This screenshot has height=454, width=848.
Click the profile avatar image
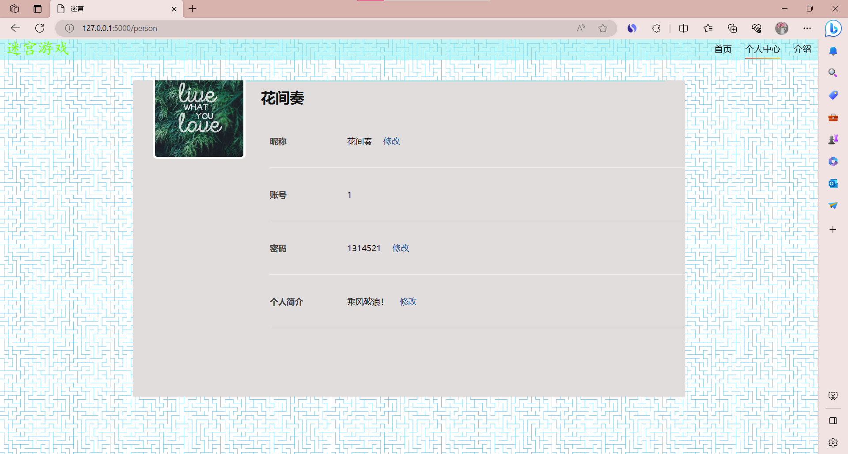[x=199, y=118]
